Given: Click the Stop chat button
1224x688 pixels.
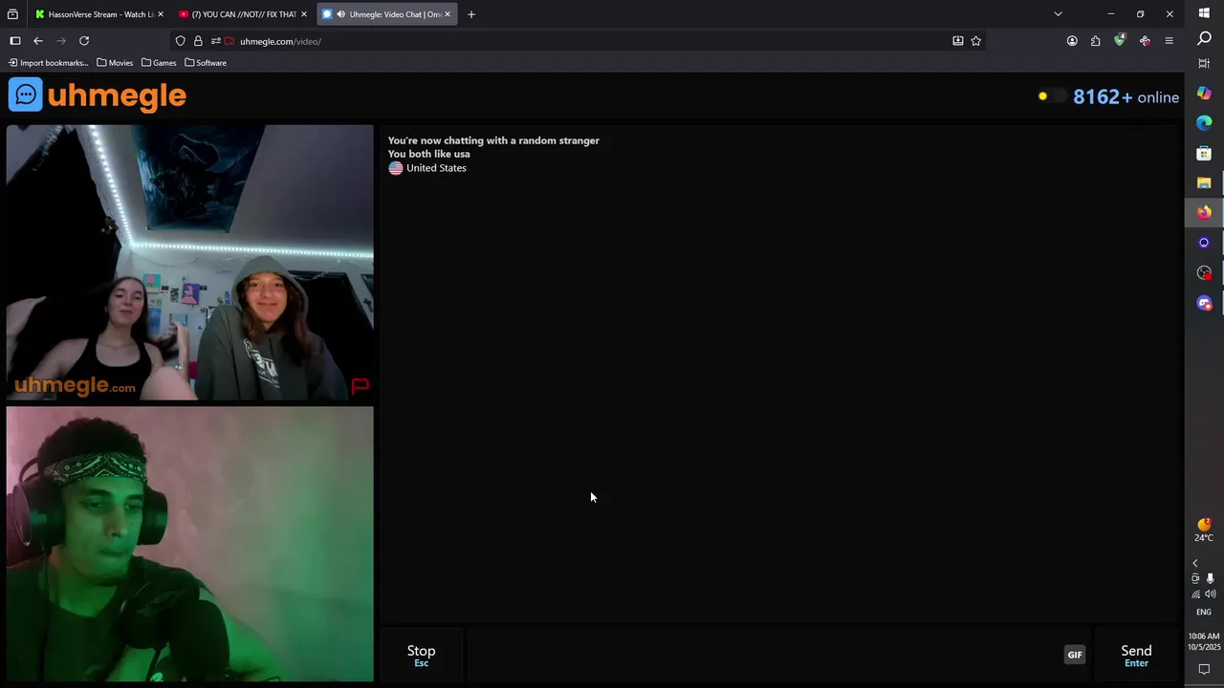Looking at the screenshot, I should pyautogui.click(x=421, y=655).
